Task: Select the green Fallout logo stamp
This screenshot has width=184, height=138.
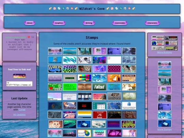Action: point(99,87)
